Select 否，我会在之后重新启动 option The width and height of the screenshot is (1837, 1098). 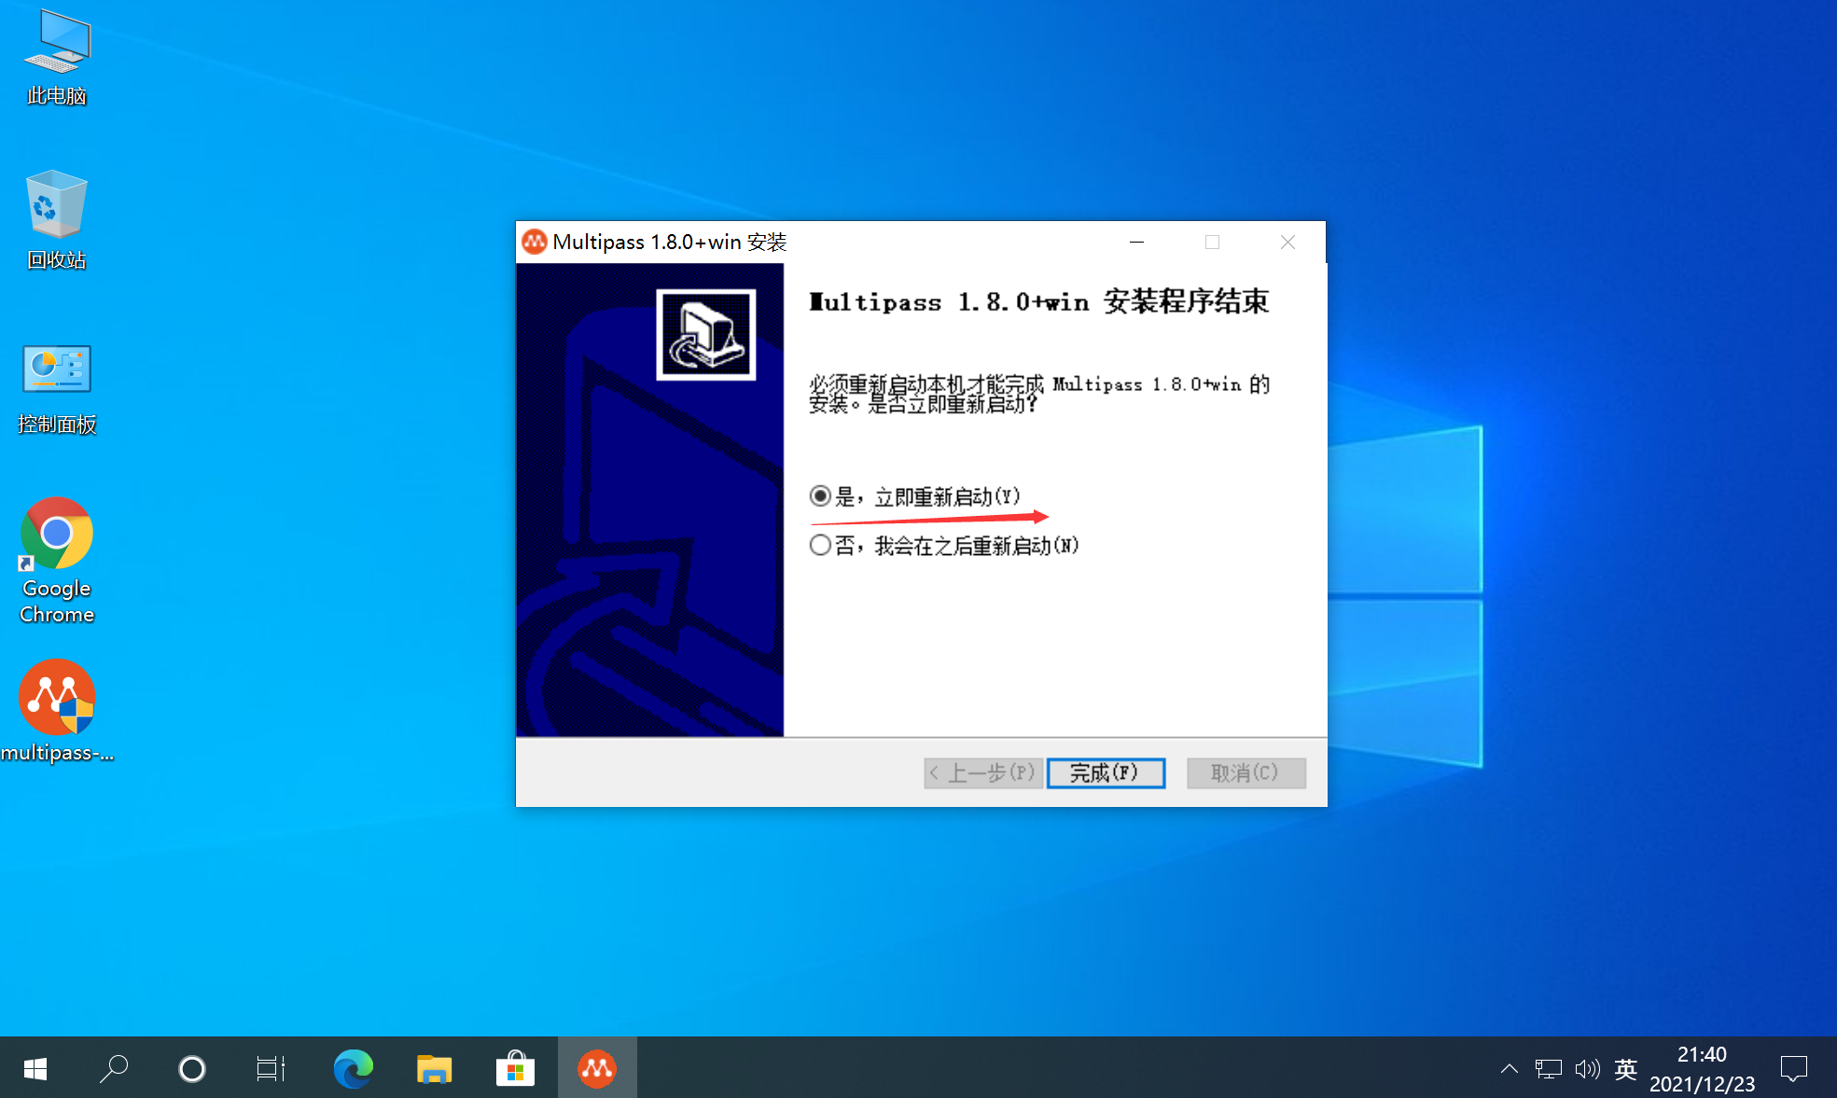[820, 545]
